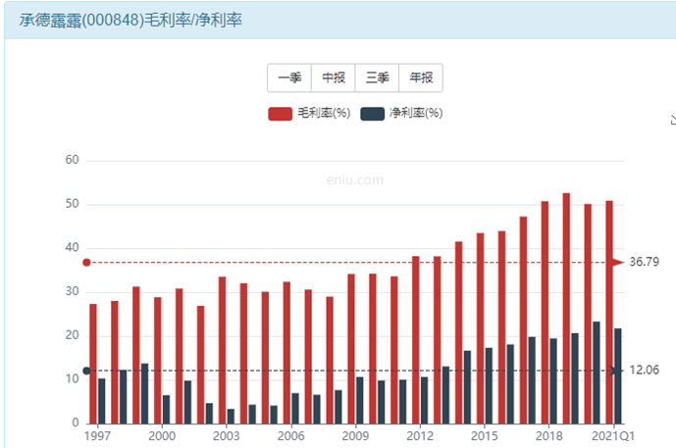Click the 2000 x-axis label

pyautogui.click(x=162, y=436)
